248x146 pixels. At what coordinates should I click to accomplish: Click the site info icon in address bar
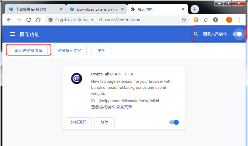pos(50,20)
